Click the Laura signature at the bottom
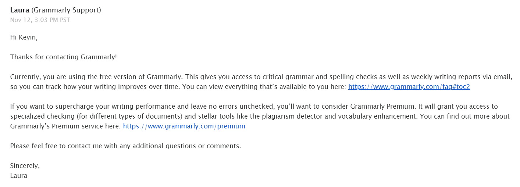The width and height of the screenshot is (520, 187). 19,176
